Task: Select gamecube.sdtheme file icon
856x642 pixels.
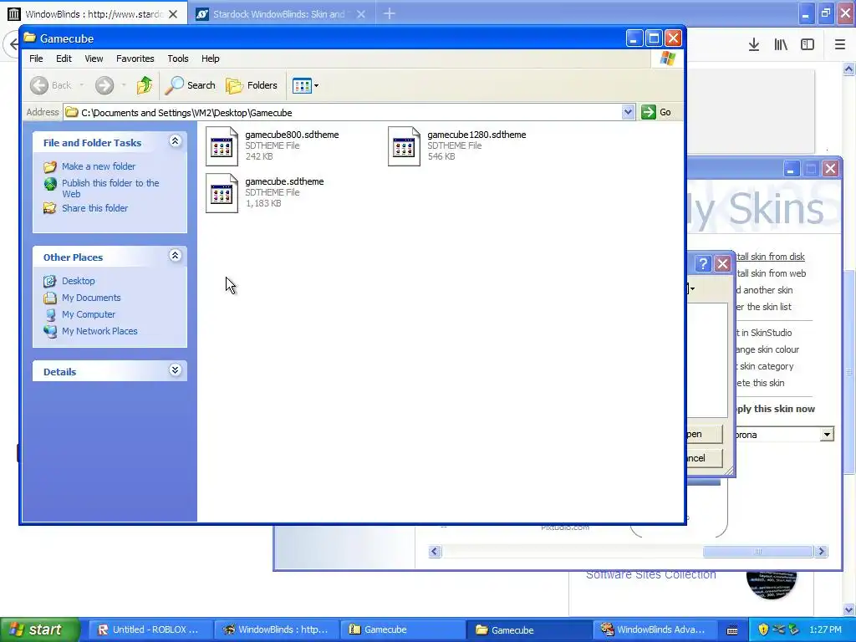Action: click(222, 193)
